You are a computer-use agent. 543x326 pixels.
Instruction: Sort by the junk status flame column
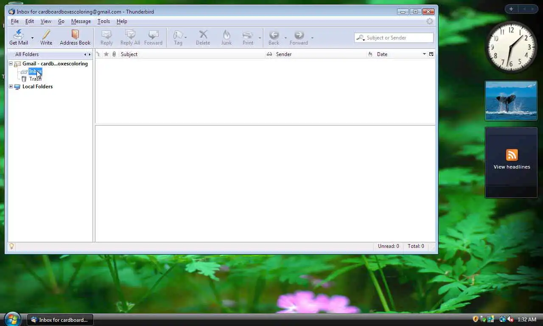[370, 54]
